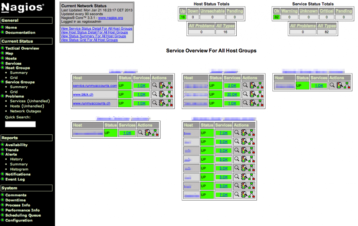Click map tree icon for www.blick.ch
Viewport: 358px width, 226px height.
coord(170,94)
